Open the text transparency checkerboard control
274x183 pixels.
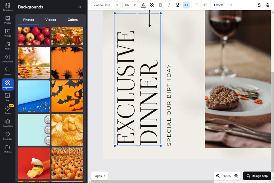pyautogui.click(x=152, y=5)
